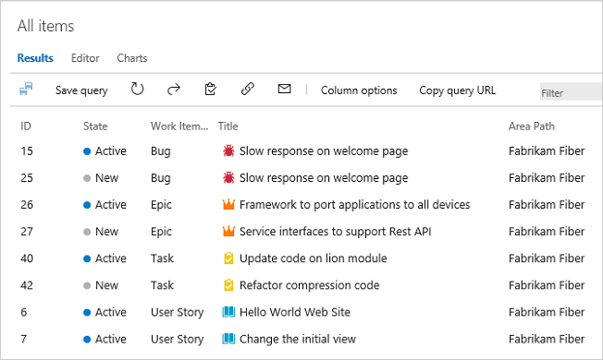603x360 pixels.
Task: Select ID cell '7'
Action: tap(24, 339)
